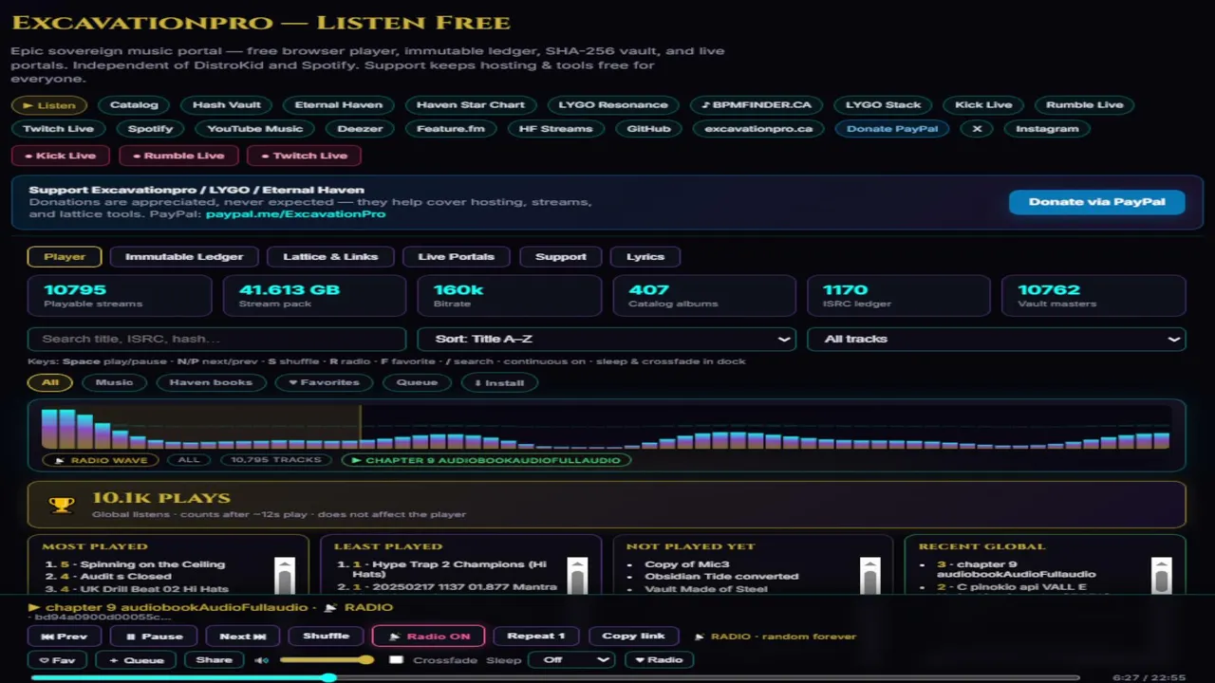Open the Immutable Ledger tab

[184, 256]
